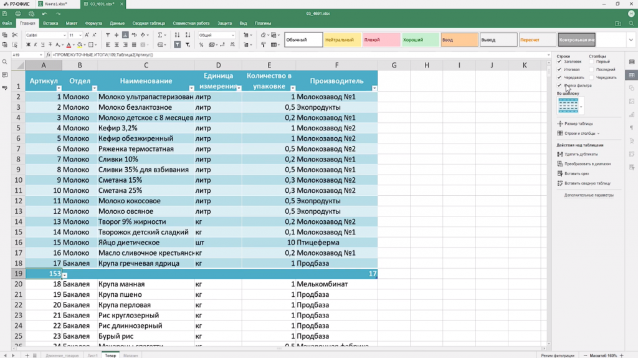
Task: Center text horizontally in toolbar
Action: pos(117,45)
